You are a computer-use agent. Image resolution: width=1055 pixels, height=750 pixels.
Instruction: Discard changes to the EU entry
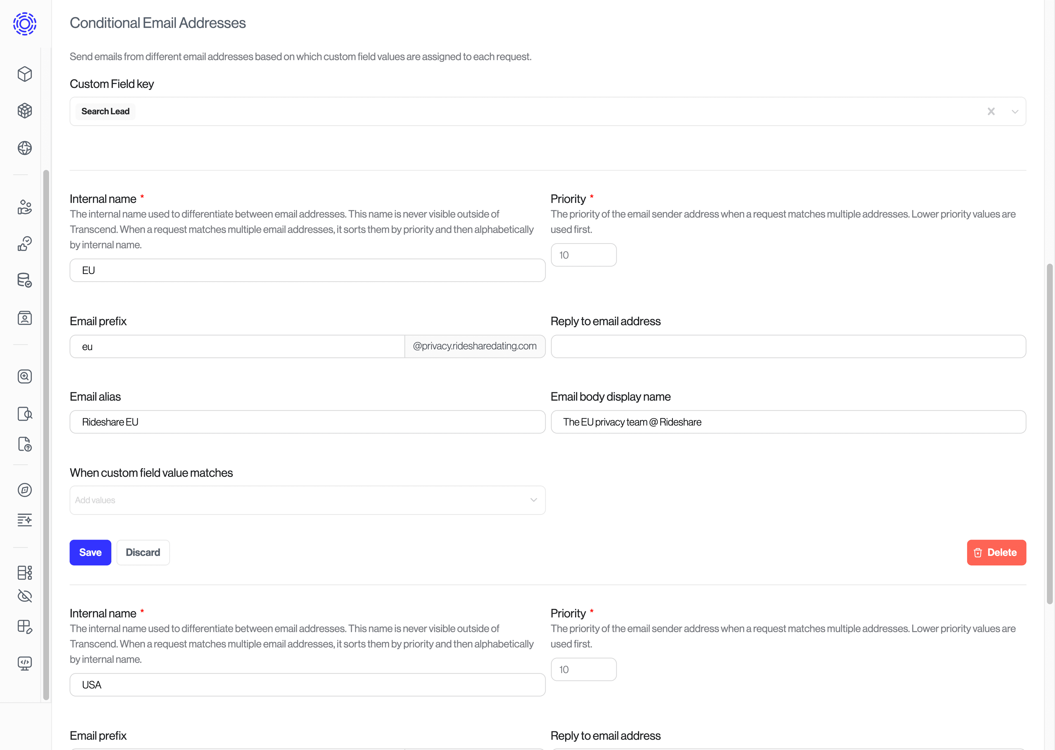click(x=143, y=552)
